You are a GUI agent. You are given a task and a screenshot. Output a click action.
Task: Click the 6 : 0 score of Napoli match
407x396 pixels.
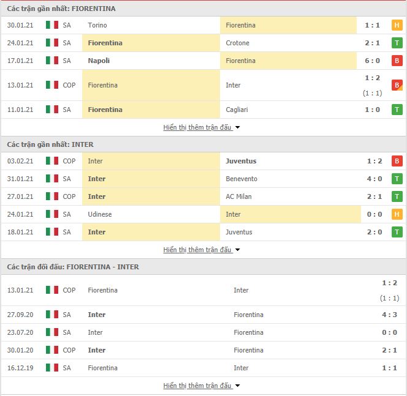pyautogui.click(x=372, y=61)
